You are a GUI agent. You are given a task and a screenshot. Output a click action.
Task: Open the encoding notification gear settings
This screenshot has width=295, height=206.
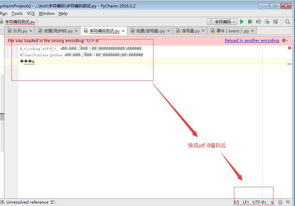click(x=285, y=40)
